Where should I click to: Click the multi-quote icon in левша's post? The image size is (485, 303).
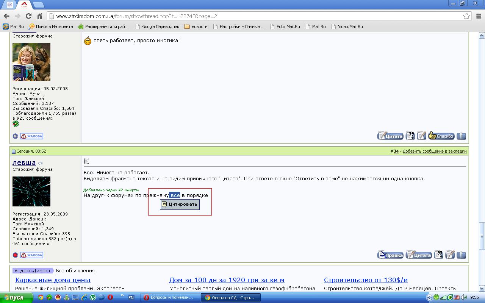(439, 255)
